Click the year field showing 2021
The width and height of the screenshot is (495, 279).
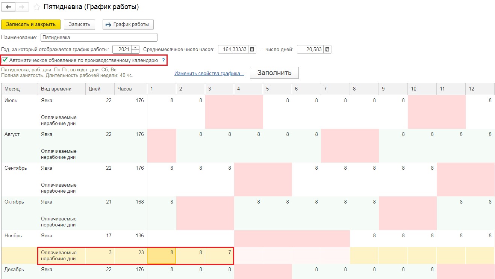click(122, 49)
